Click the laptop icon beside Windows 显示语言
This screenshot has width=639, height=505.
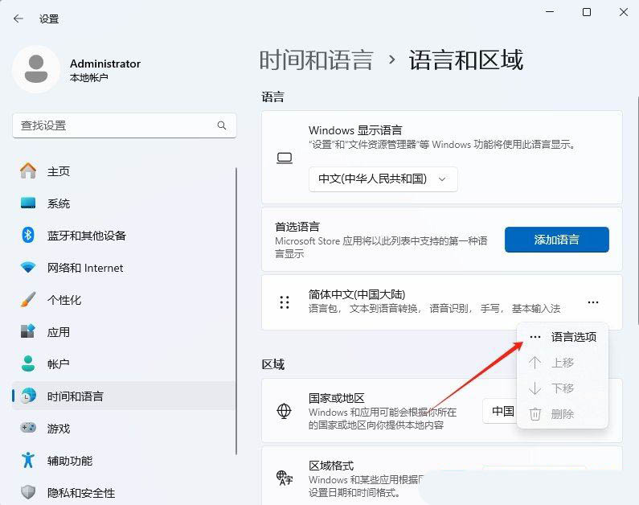pyautogui.click(x=285, y=158)
